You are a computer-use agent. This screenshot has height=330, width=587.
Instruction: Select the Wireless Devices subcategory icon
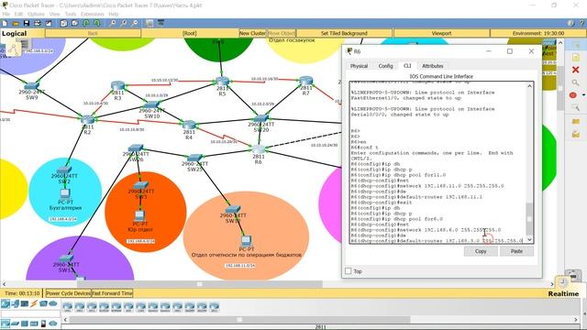[34, 324]
